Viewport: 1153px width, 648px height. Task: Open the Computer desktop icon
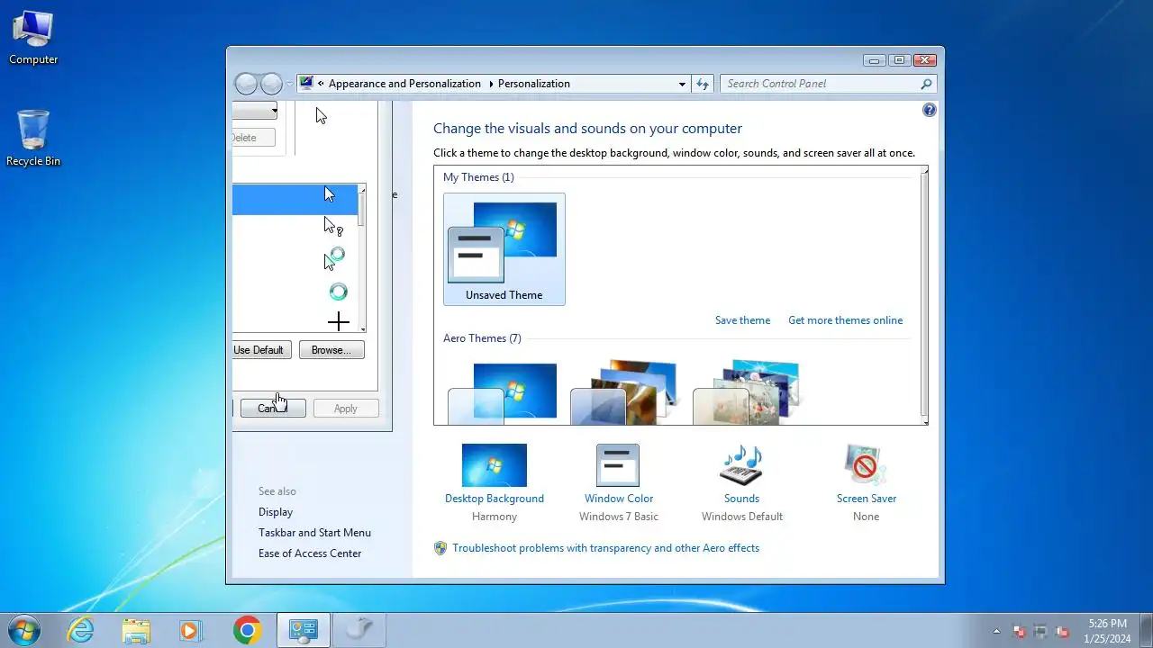click(33, 38)
